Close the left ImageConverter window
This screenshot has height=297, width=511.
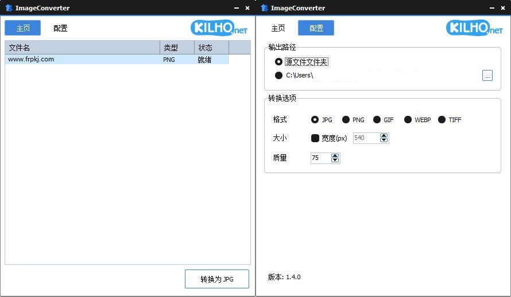pos(247,8)
